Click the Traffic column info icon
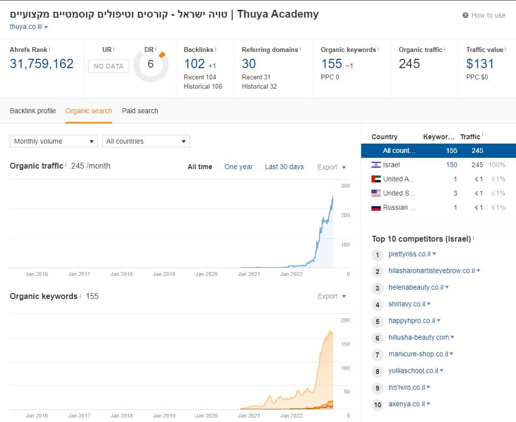Screen dimensions: 516x422 (x=483, y=134)
